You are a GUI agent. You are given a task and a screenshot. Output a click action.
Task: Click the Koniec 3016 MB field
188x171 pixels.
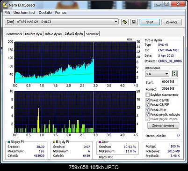pyautogui.click(x=169, y=89)
